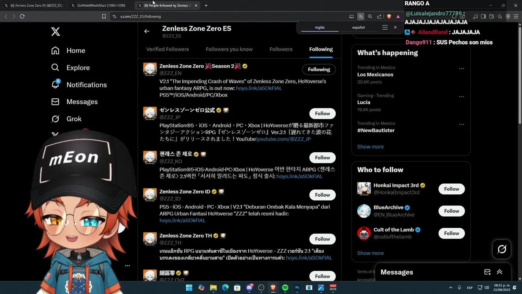Follow the 絕區零 account

click(x=322, y=276)
